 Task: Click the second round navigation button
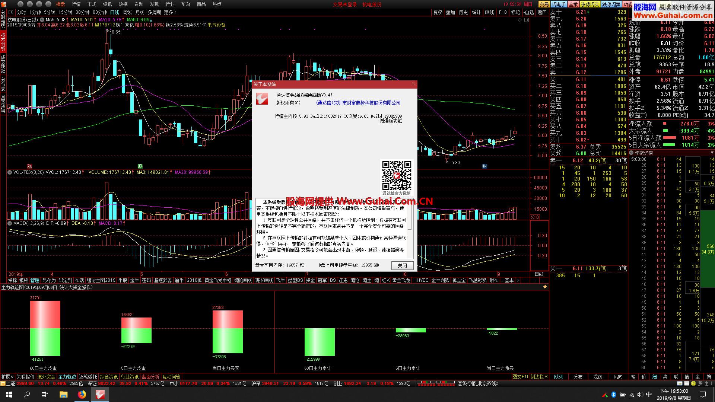tap(30, 4)
